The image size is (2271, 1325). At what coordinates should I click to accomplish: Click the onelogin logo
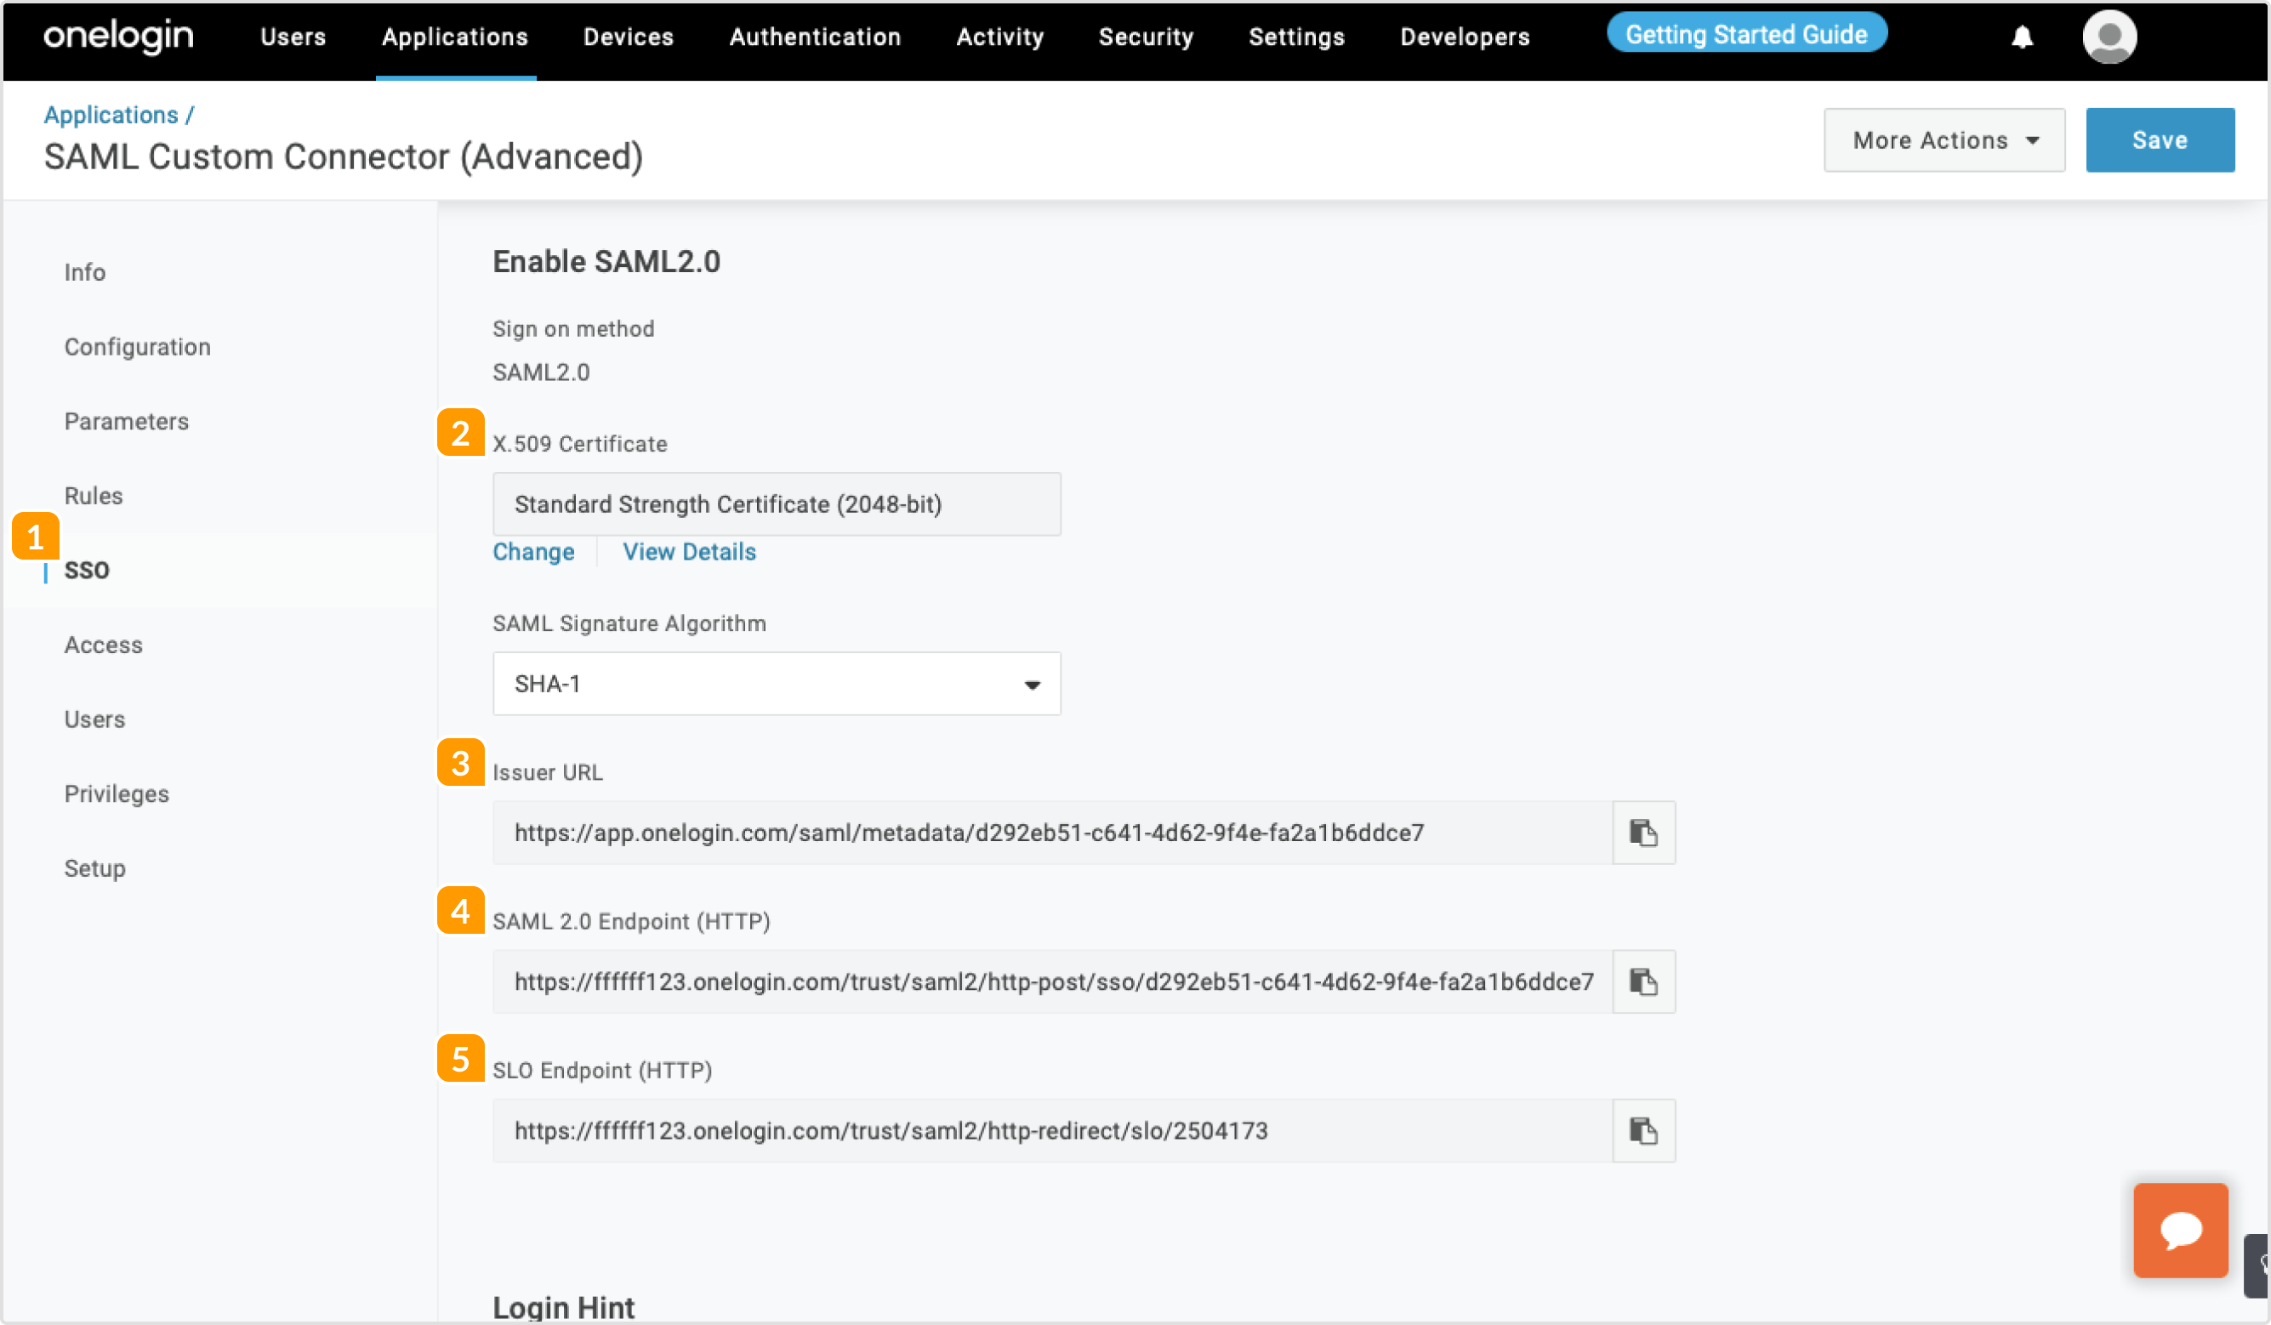point(119,36)
